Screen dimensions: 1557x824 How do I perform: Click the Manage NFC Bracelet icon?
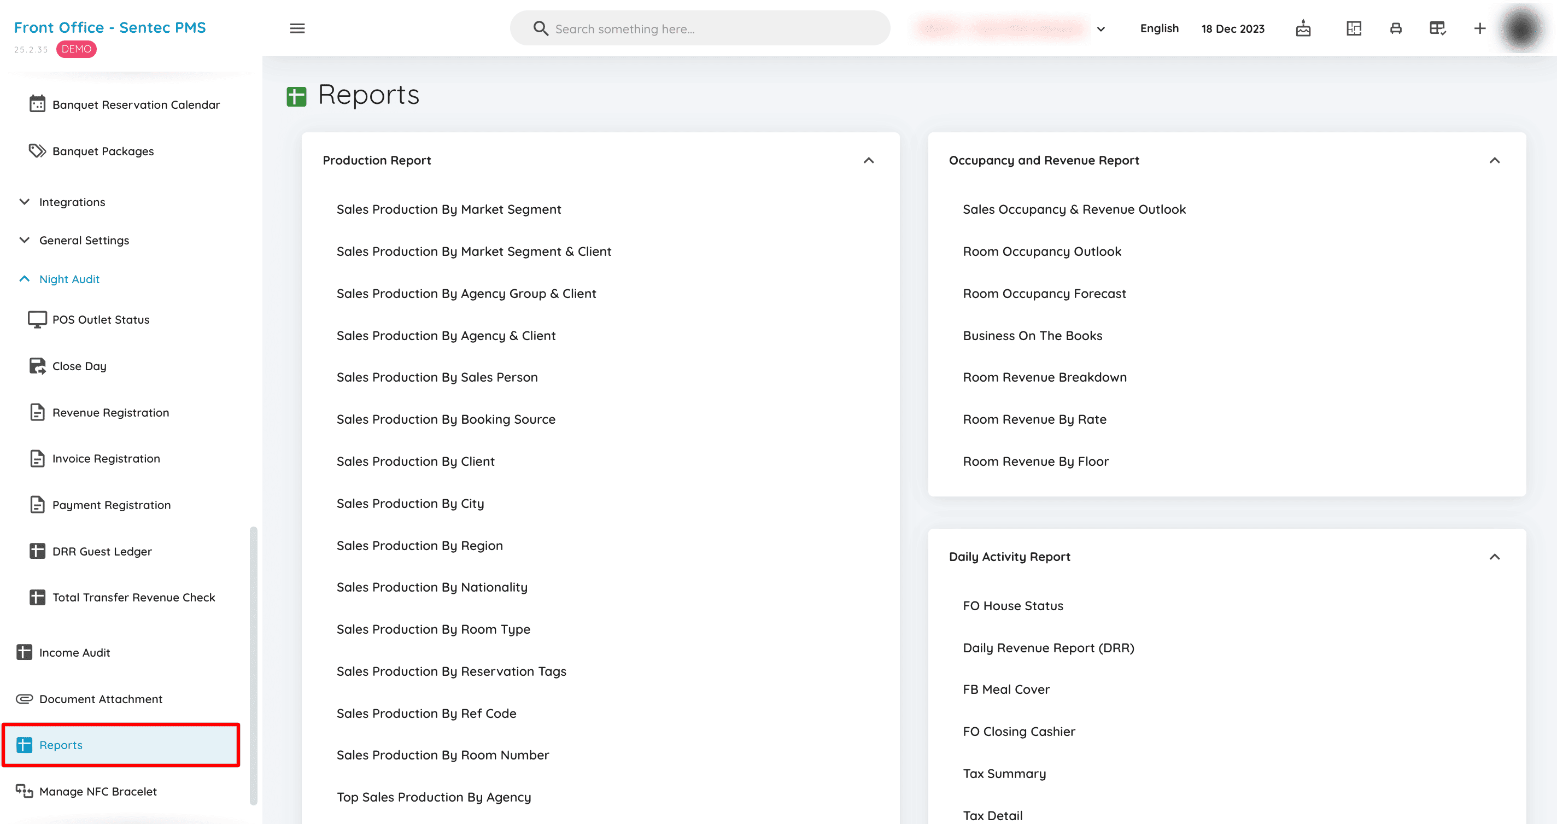24,791
